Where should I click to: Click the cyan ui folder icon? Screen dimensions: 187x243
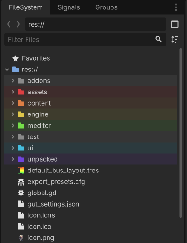pyautogui.click(x=21, y=148)
